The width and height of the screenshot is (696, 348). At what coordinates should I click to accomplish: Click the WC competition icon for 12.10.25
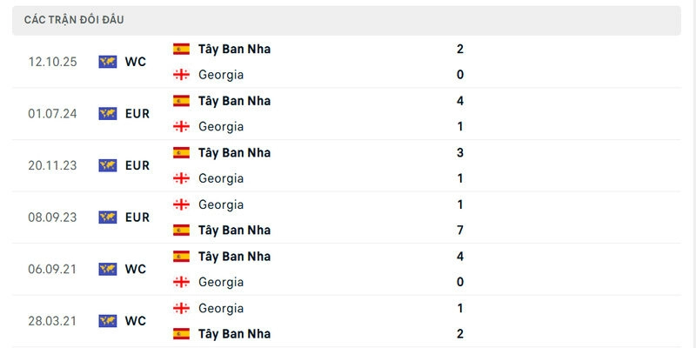(108, 62)
